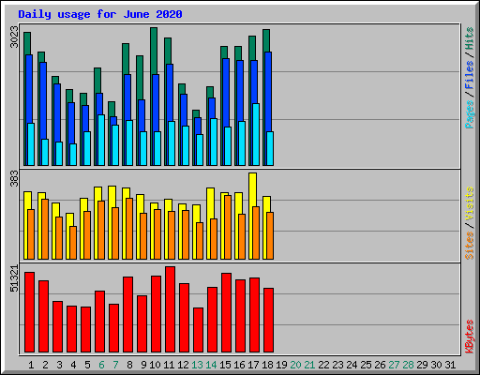This screenshot has height=375, width=480.
Task: Click the 383 visits axis value
Action: (x=14, y=178)
